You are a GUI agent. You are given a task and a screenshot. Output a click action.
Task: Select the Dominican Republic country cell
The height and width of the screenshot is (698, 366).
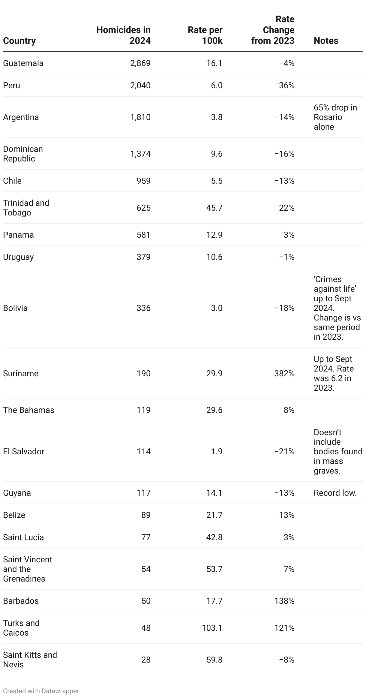point(23,154)
